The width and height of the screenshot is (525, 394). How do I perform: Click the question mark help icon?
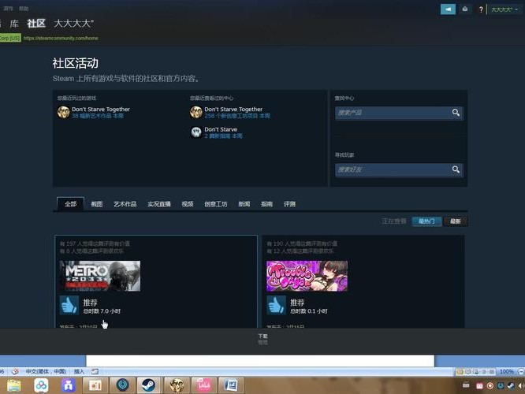pyautogui.click(x=481, y=9)
